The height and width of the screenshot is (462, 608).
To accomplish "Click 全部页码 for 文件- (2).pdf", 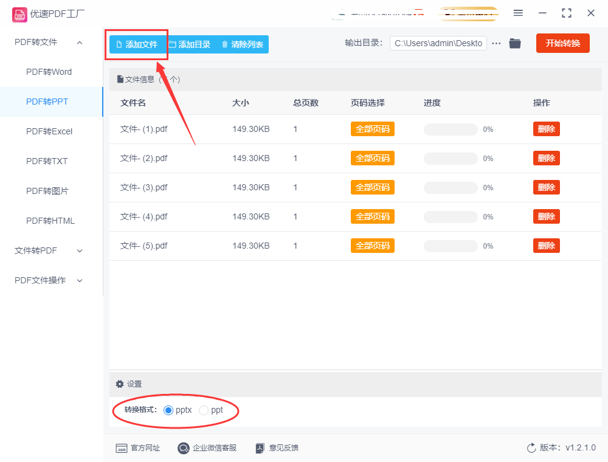I will 373,158.
